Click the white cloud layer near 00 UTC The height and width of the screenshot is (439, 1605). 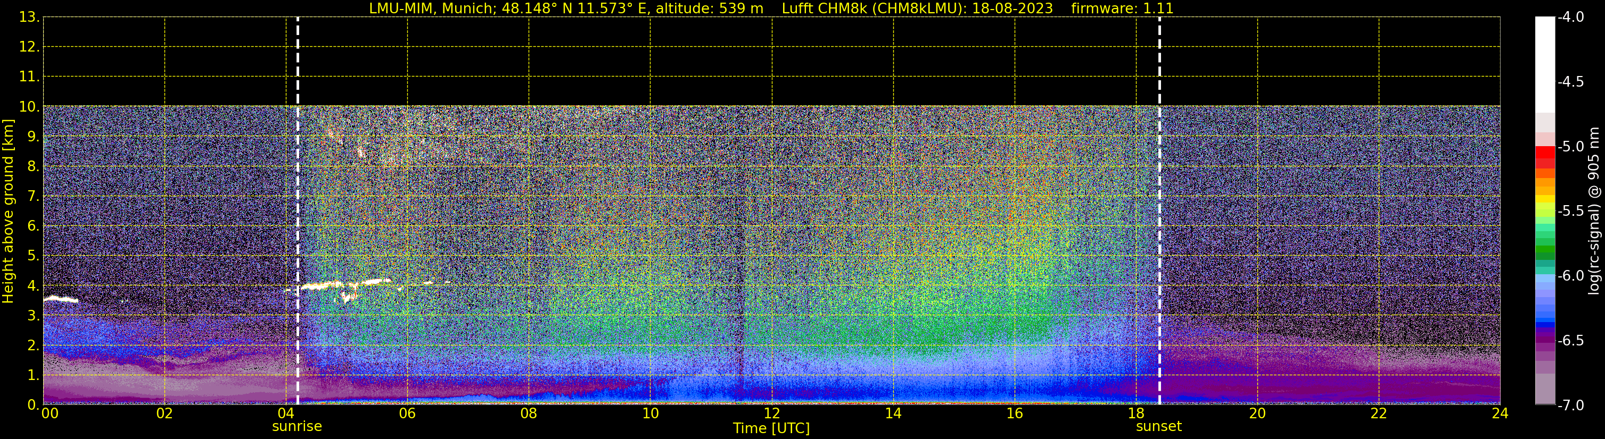[x=61, y=299]
